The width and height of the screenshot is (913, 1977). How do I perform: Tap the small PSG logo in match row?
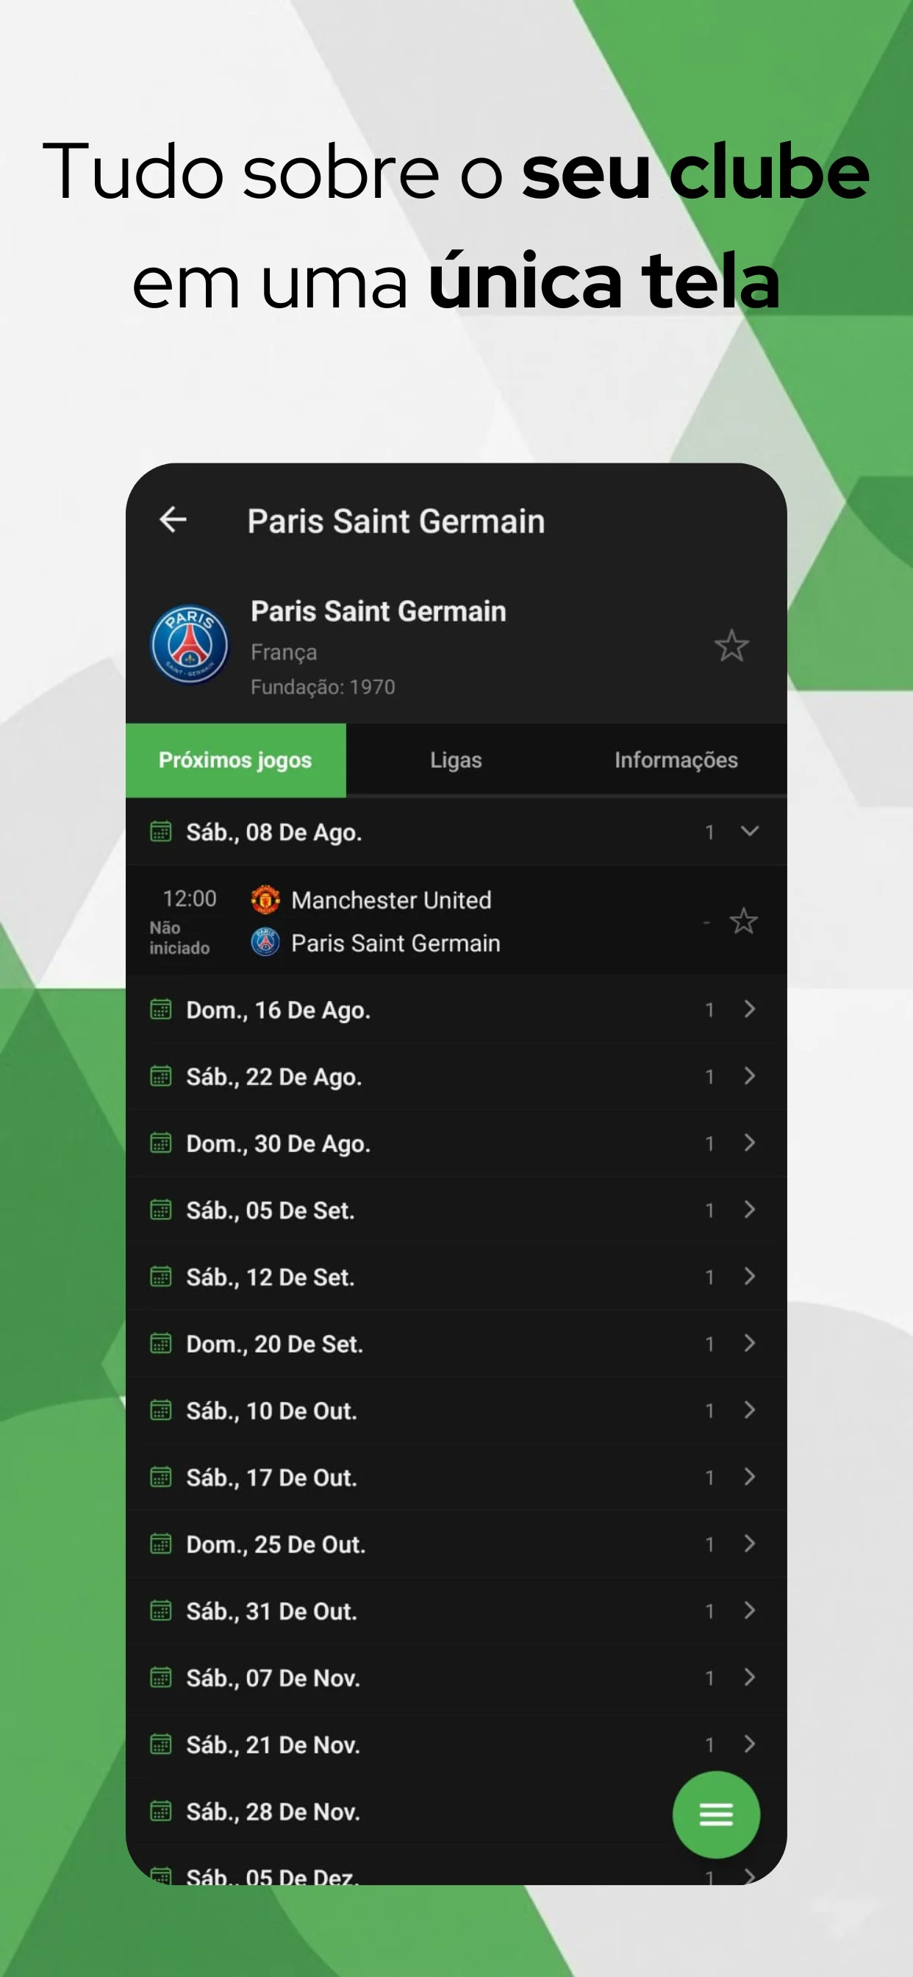click(x=265, y=942)
